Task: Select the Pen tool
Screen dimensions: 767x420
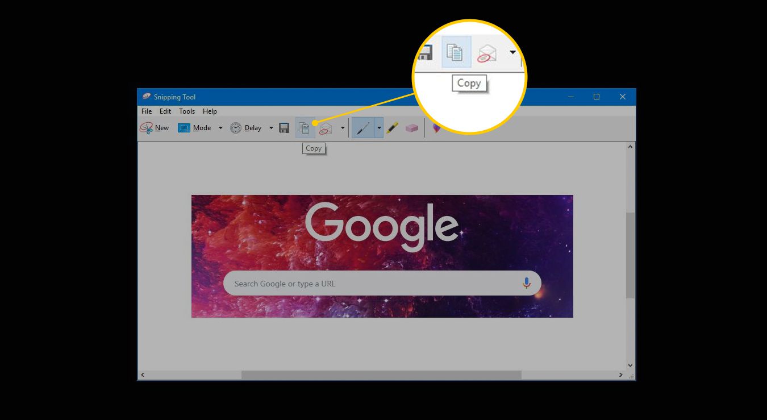Action: 362,128
